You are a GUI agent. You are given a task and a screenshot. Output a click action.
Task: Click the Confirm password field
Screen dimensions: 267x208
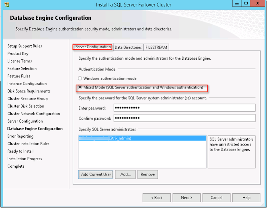pos(185,118)
